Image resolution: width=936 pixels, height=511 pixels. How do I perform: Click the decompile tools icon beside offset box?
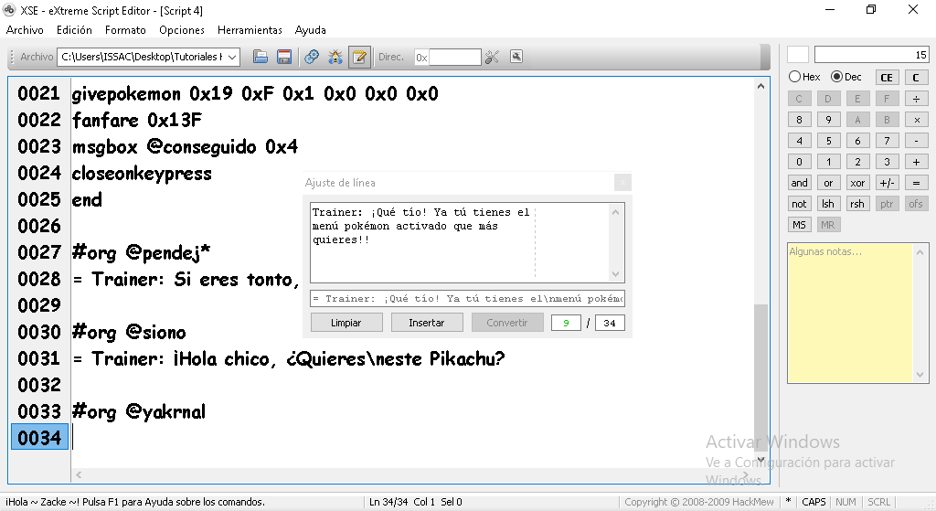pos(493,57)
